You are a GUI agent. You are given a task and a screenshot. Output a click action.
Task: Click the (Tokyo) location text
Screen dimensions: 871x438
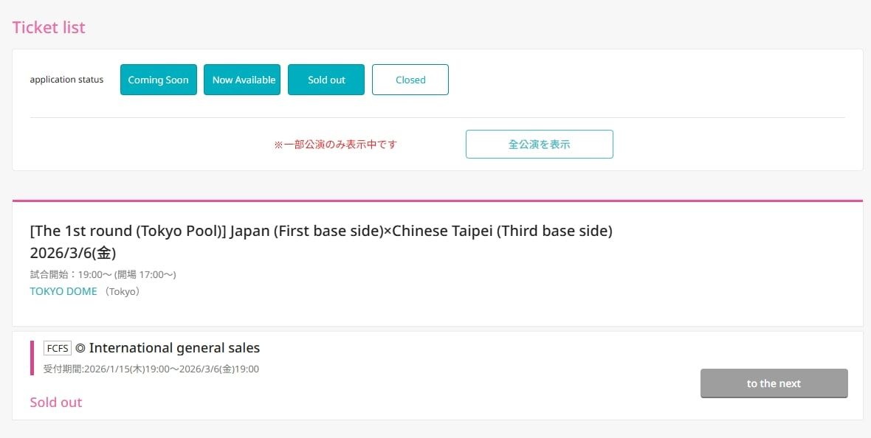pos(123,291)
